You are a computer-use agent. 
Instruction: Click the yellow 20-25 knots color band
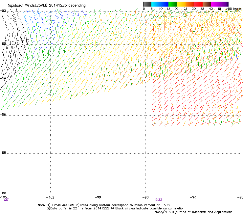[x=181, y=4]
